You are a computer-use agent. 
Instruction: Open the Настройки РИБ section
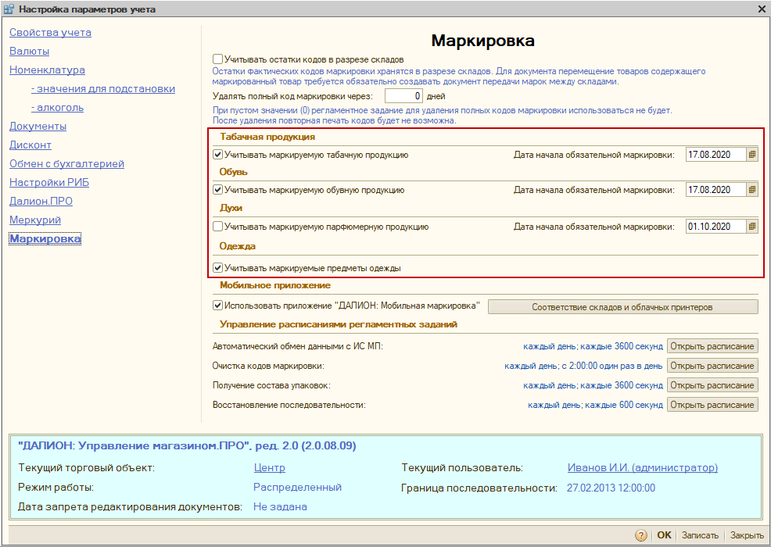coord(49,182)
